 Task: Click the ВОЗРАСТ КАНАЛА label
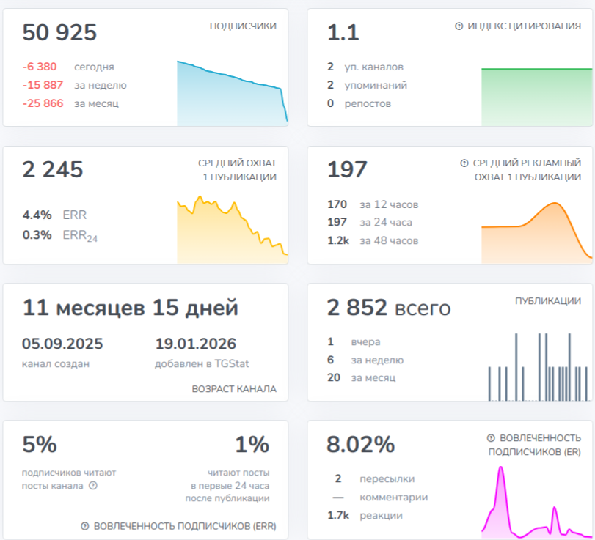[234, 389]
